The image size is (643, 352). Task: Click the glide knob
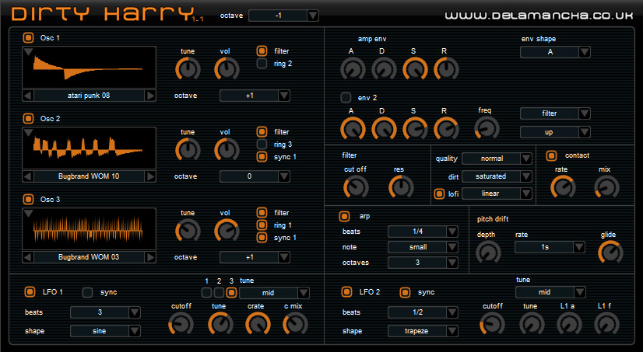pos(610,252)
